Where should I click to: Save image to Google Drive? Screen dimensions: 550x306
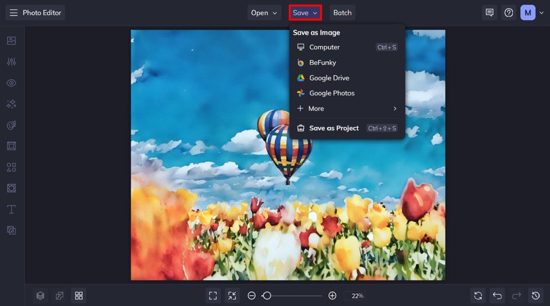click(x=347, y=78)
